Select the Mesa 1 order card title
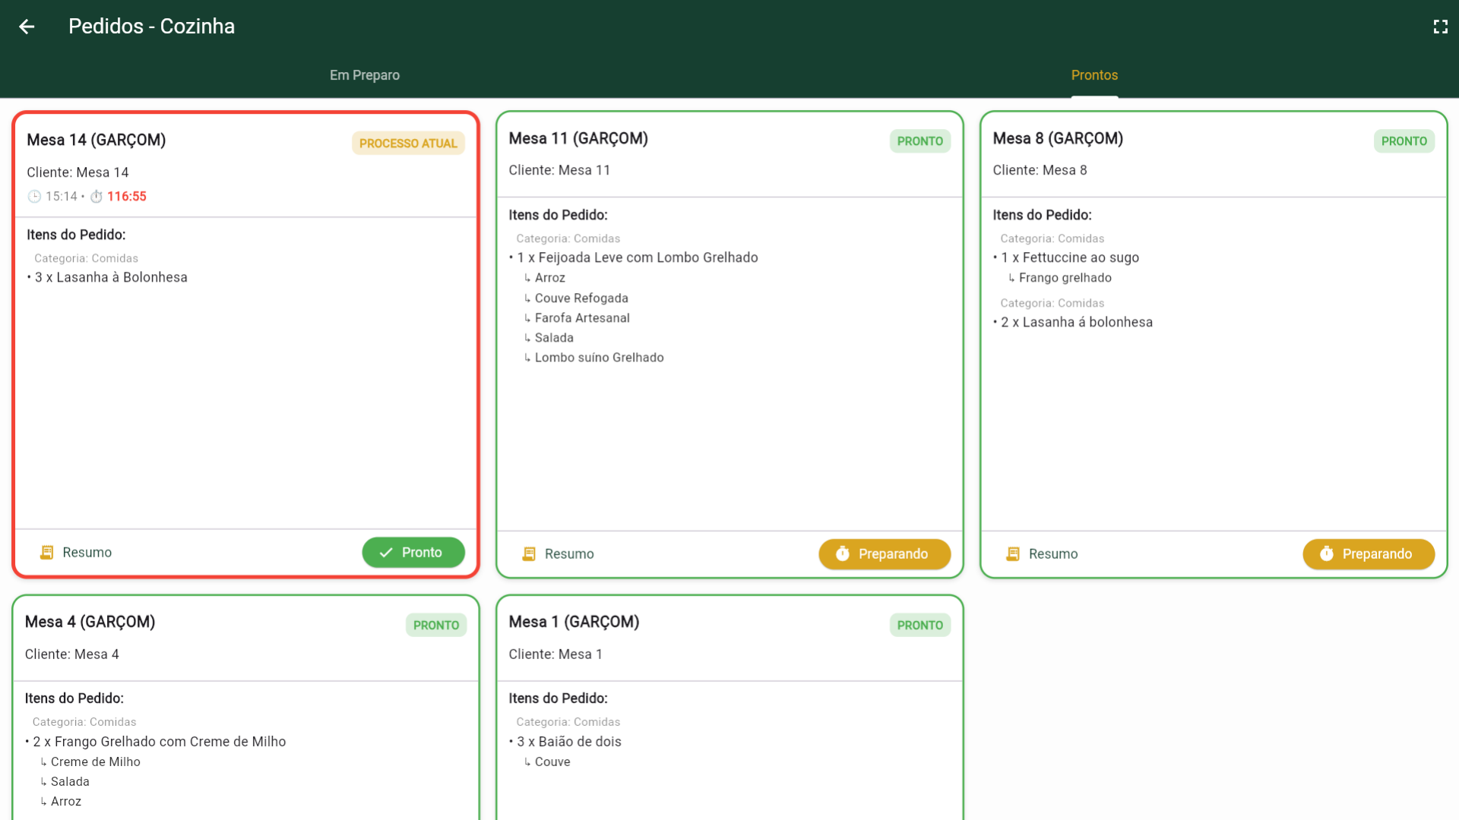1459x820 pixels. pyautogui.click(x=574, y=622)
